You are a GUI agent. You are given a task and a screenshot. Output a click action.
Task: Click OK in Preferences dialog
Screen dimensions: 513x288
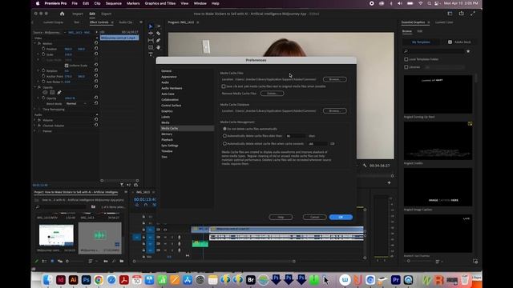(341, 217)
